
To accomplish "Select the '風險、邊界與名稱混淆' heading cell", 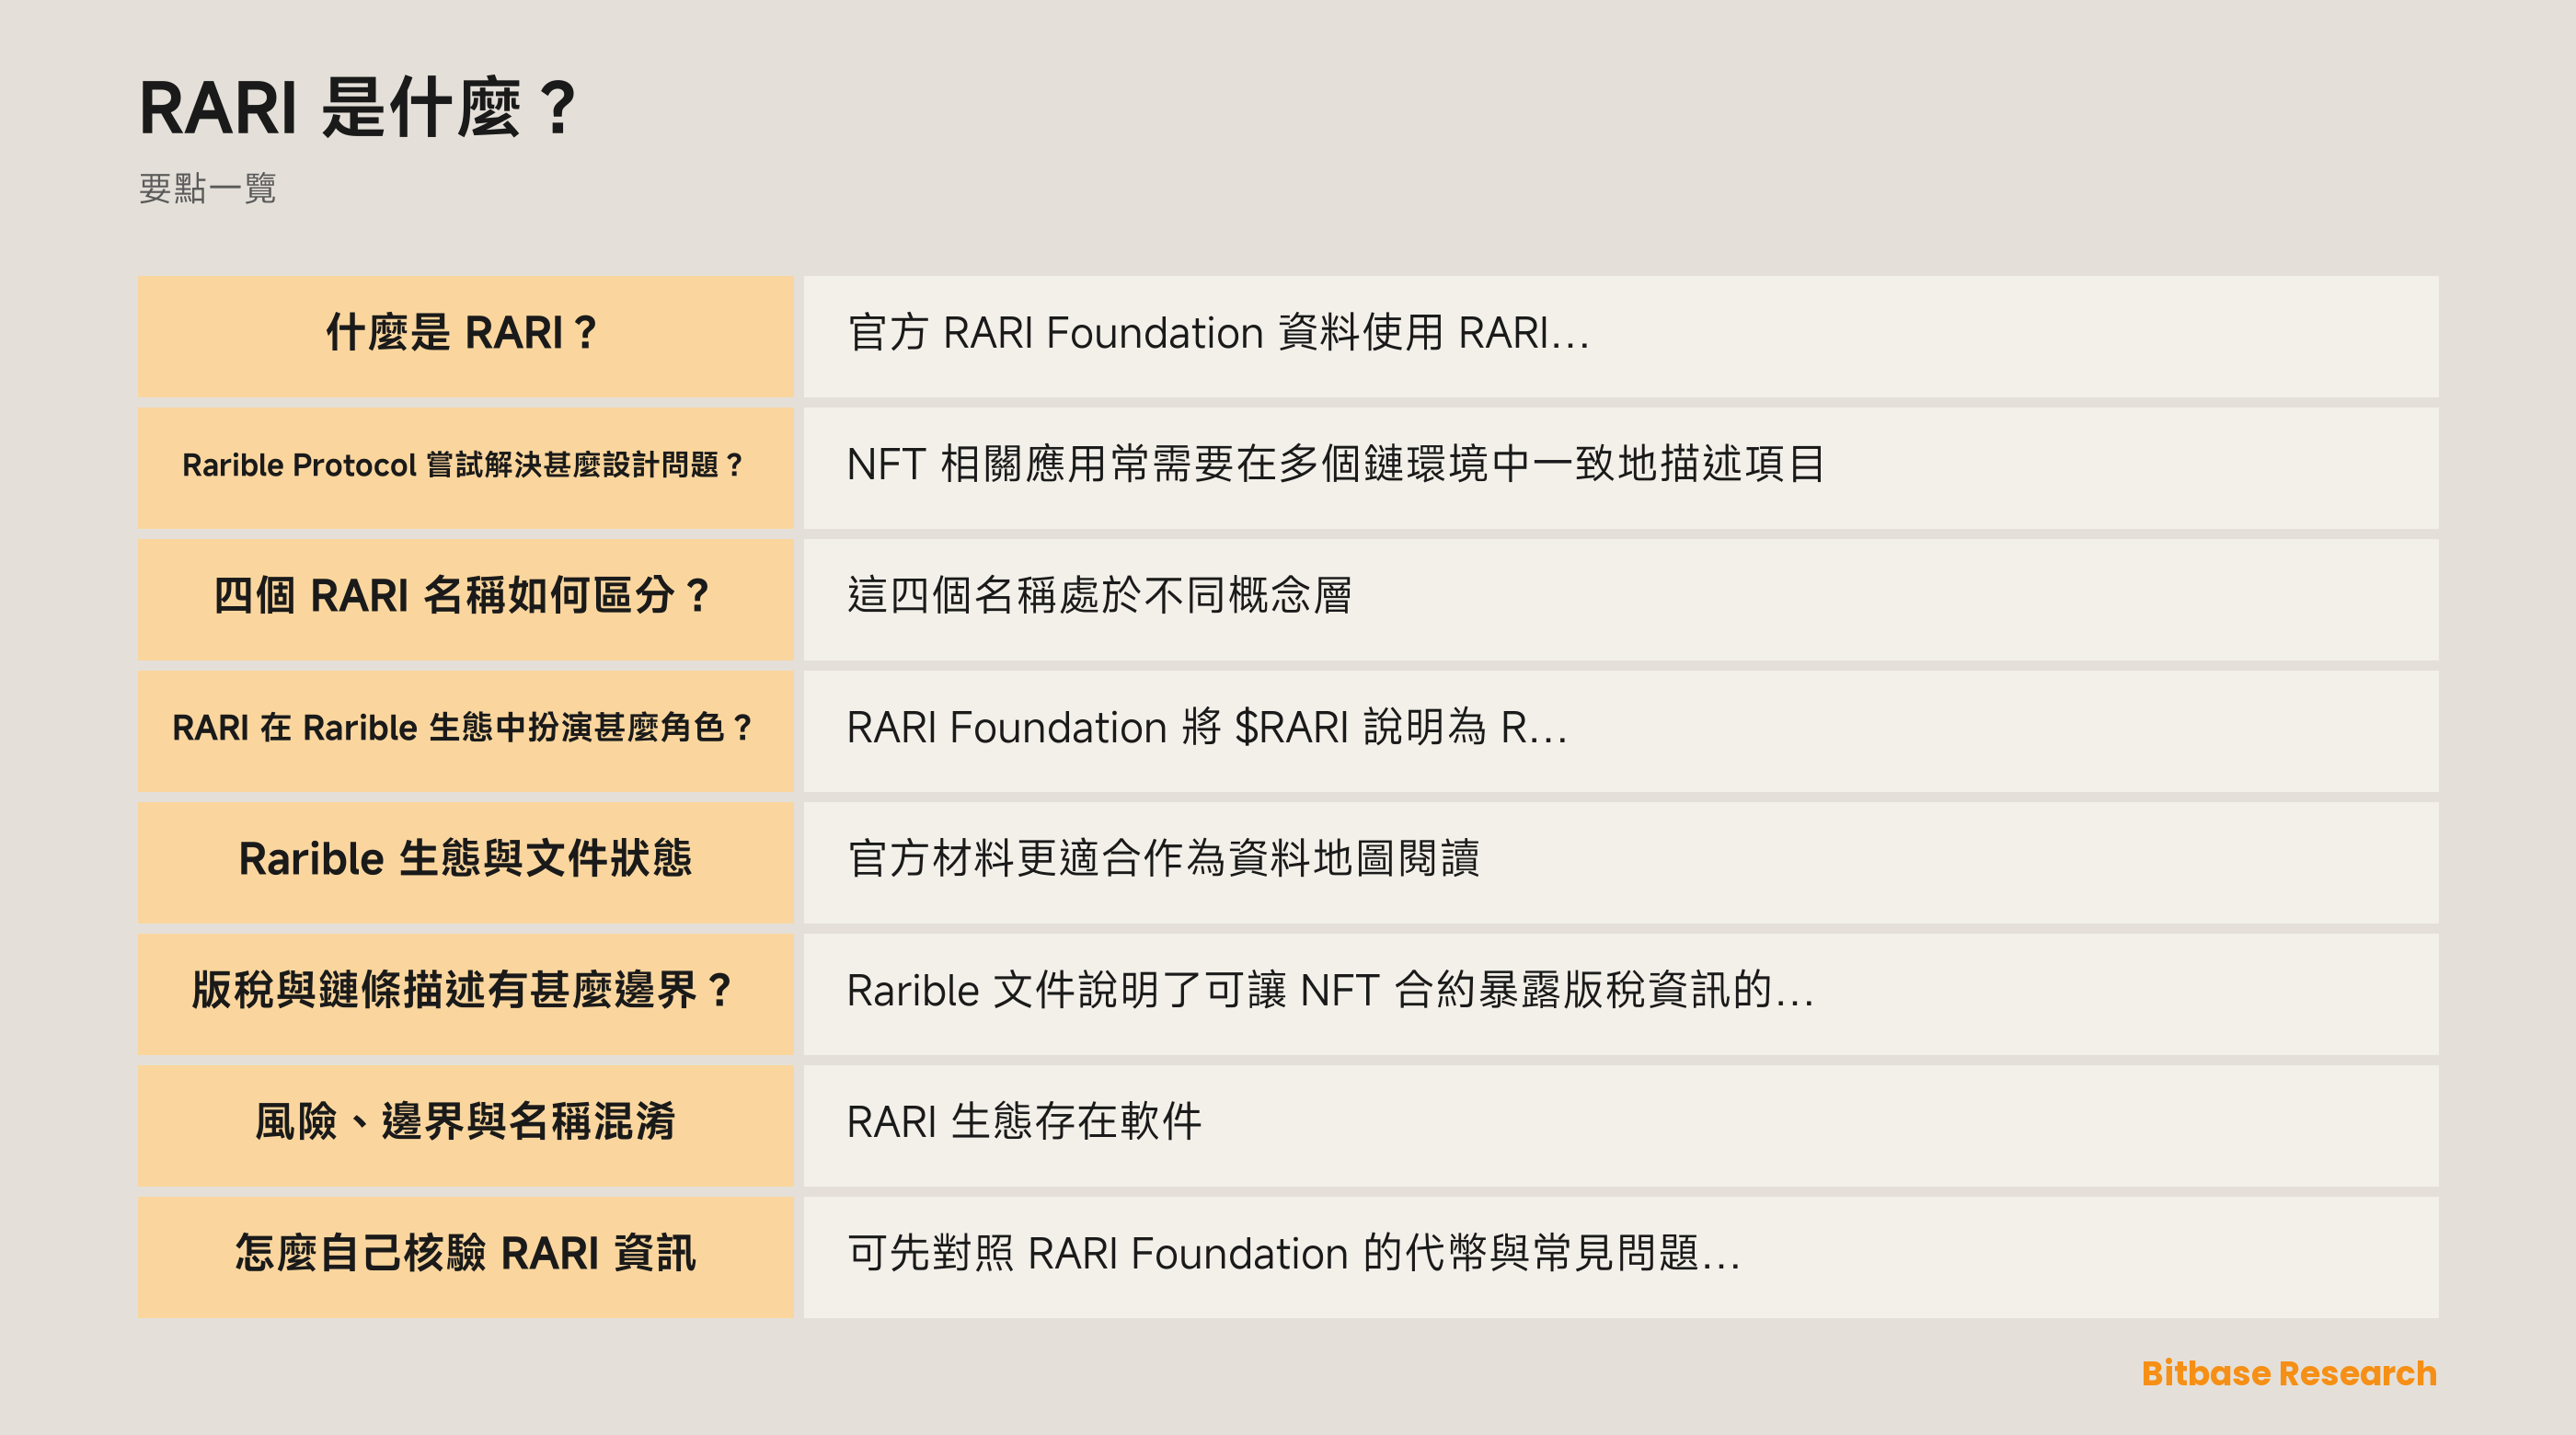I will pos(465,1126).
